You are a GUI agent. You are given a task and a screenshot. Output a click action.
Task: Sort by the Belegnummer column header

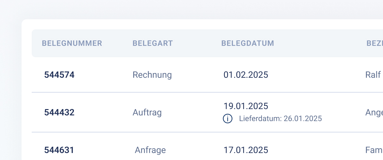[72, 43]
